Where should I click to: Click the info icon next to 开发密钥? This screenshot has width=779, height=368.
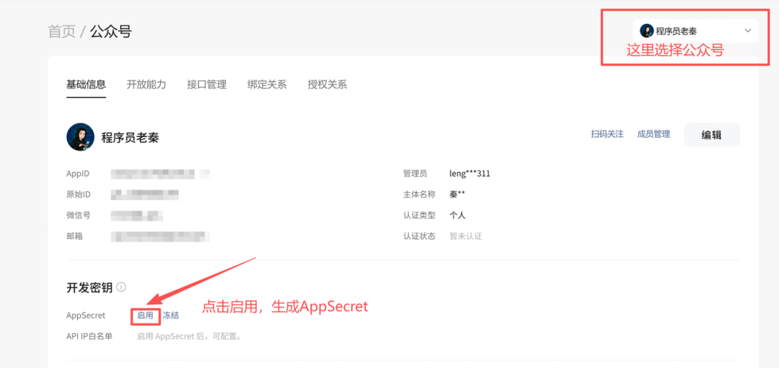click(x=121, y=287)
